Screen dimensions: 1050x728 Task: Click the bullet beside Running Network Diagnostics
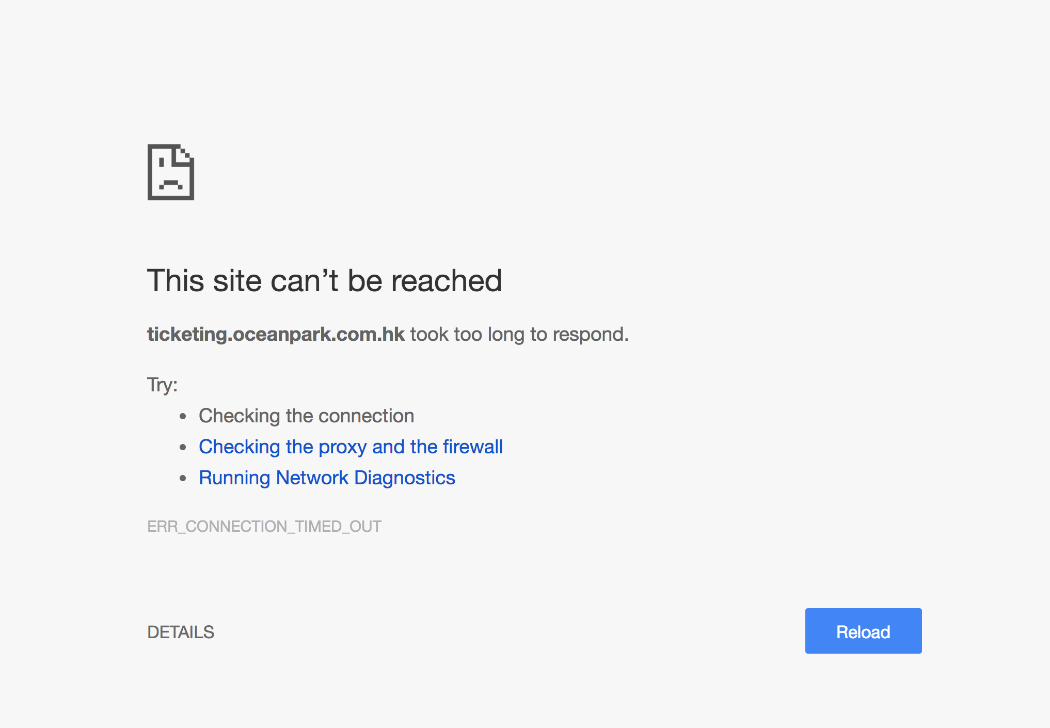pos(183,478)
